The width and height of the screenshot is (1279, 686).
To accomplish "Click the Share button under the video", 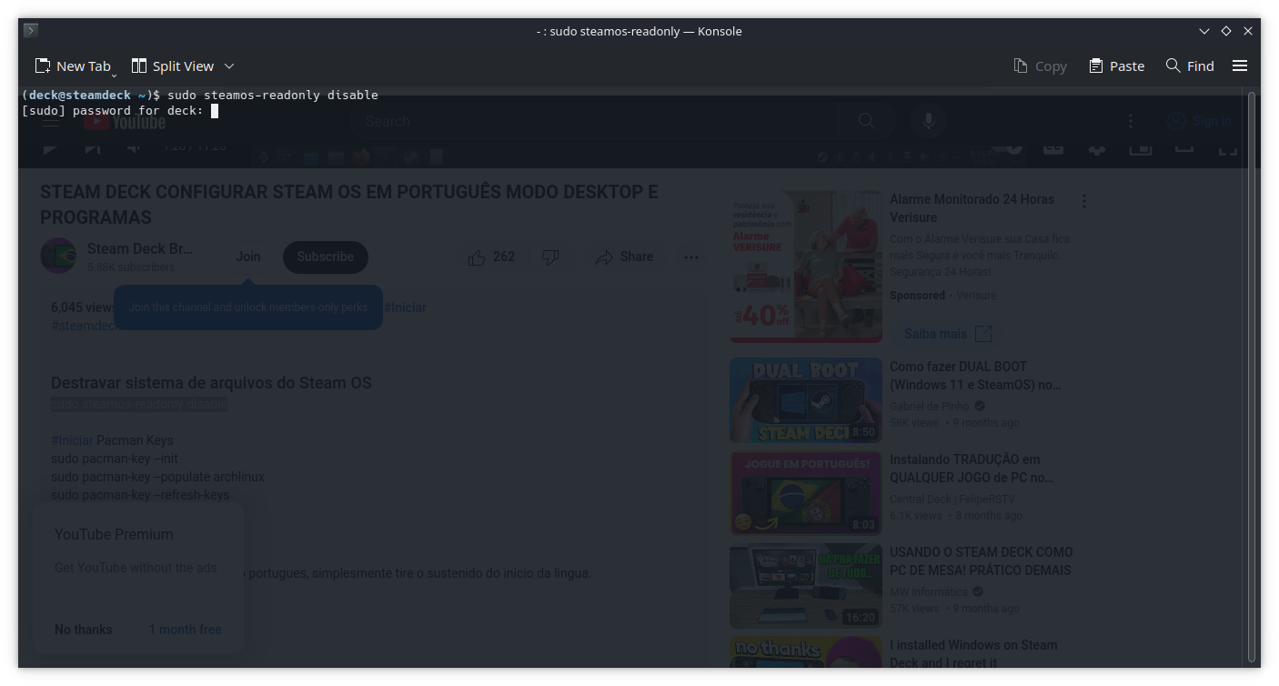I will pyautogui.click(x=624, y=257).
